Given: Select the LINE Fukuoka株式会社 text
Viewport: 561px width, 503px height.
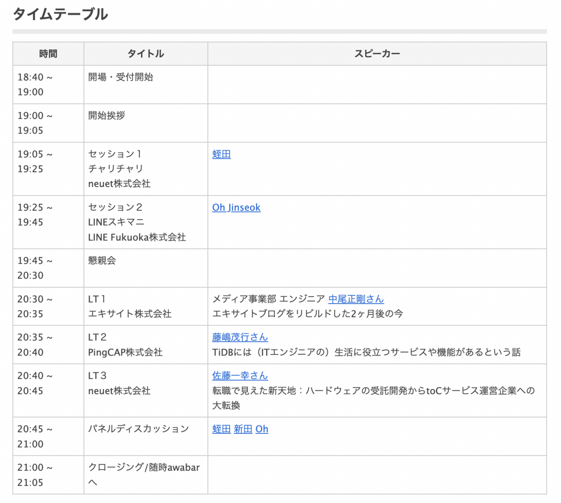Looking at the screenshot, I should [x=137, y=237].
